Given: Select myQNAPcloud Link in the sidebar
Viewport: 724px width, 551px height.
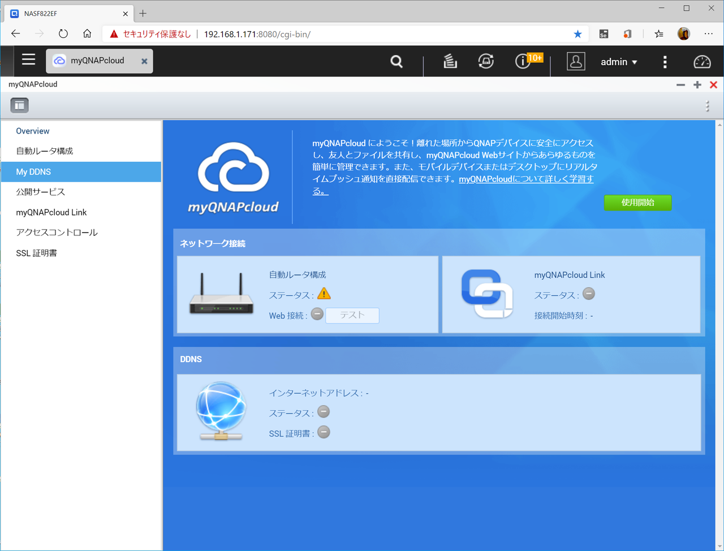Looking at the screenshot, I should 81,212.
